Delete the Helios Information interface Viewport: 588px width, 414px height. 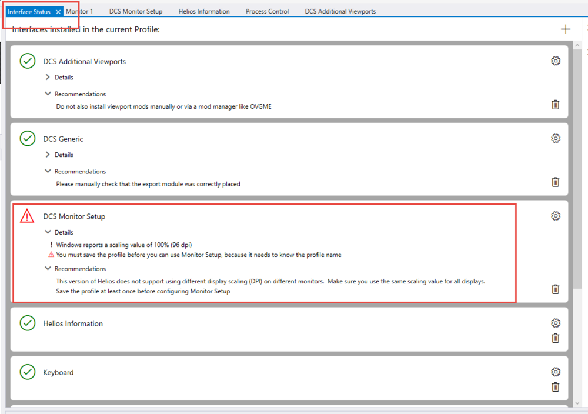(556, 338)
